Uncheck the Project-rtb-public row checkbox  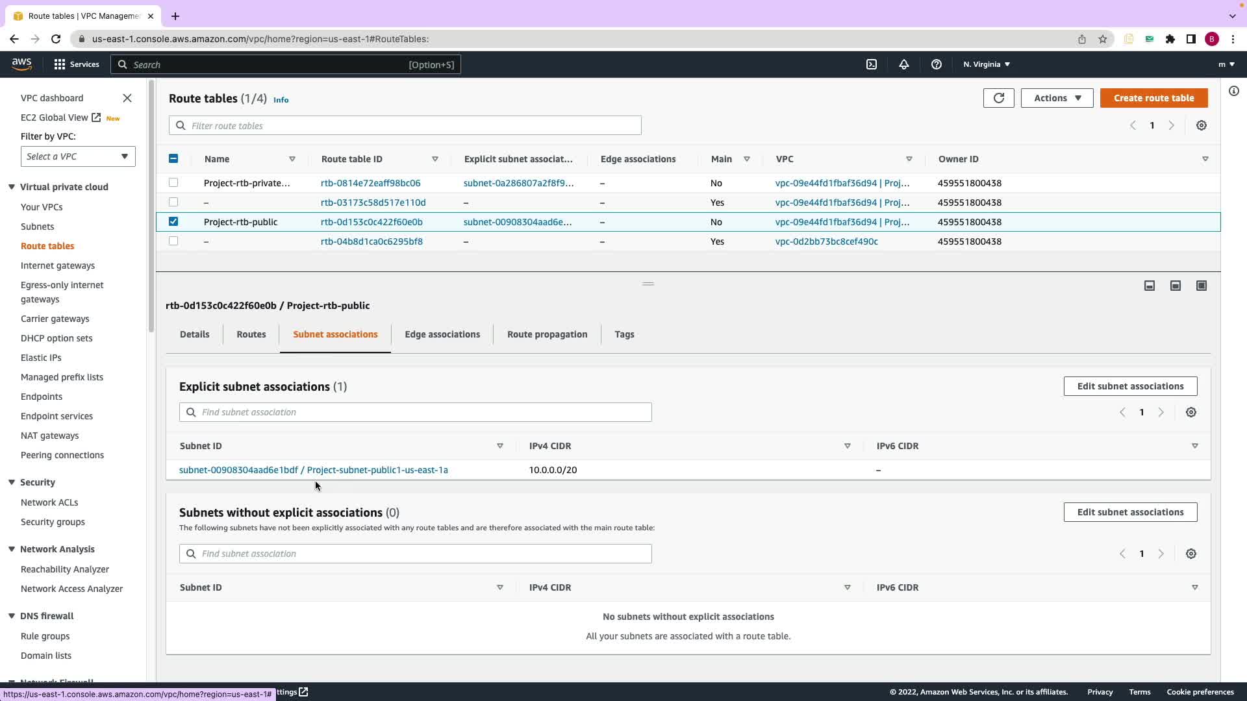[x=173, y=221]
